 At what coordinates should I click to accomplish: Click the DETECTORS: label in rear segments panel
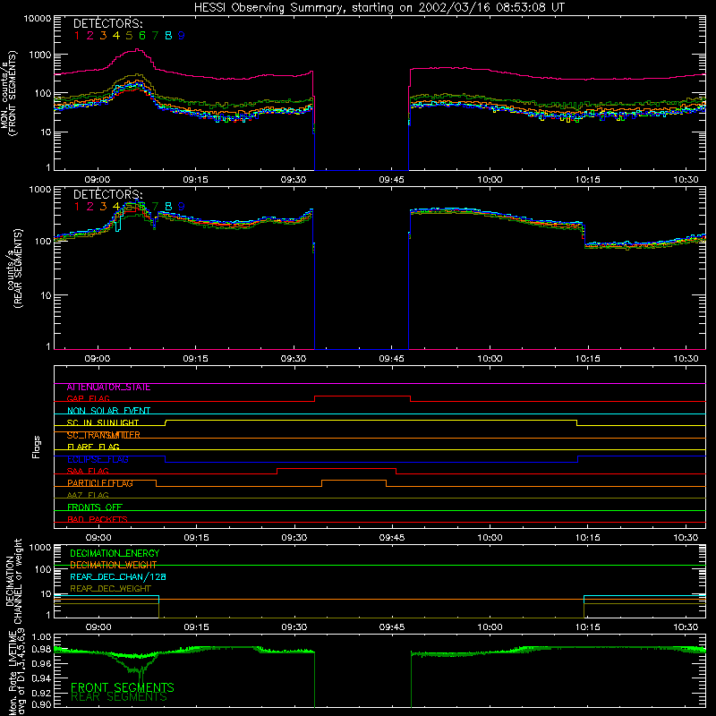(x=107, y=194)
